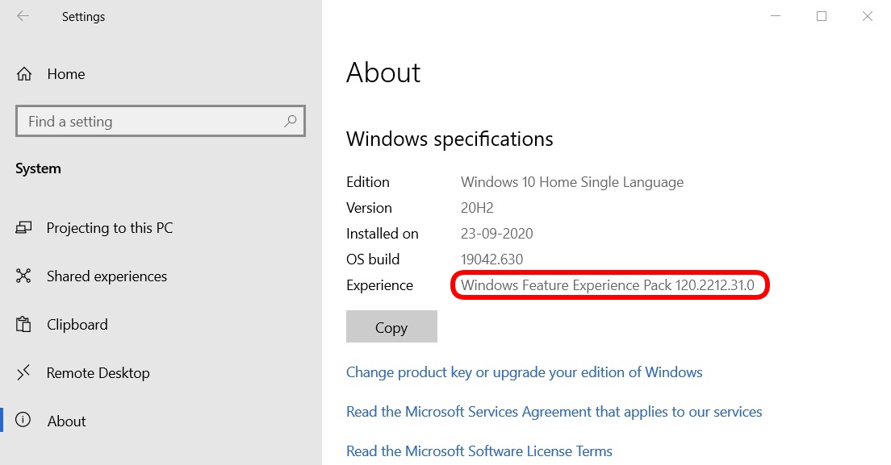Viewport: 891px width, 465px height.
Task: Click the Clipboard icon in sidebar
Action: [x=23, y=324]
